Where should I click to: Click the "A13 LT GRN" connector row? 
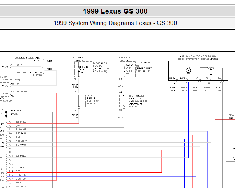point(16,167)
